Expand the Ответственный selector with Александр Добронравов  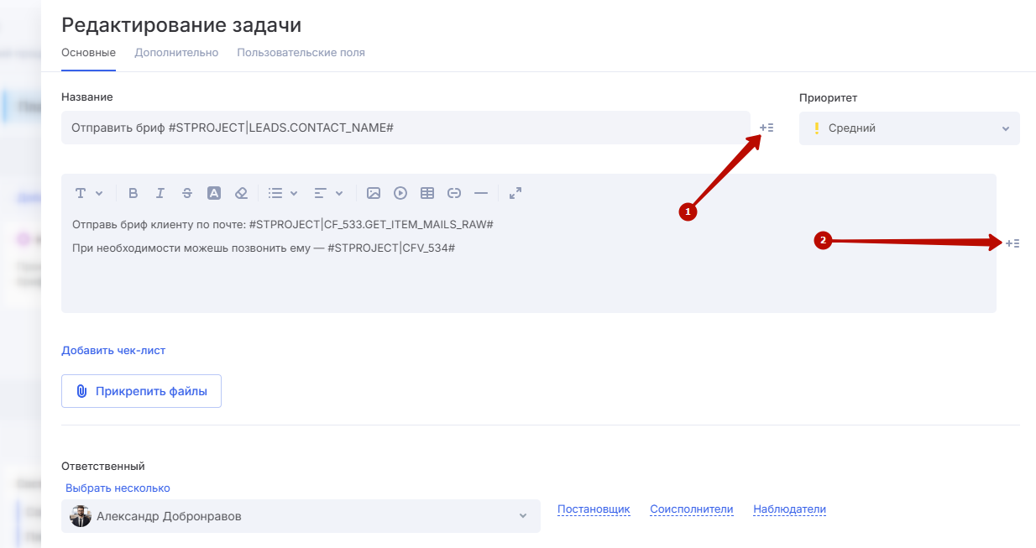click(301, 516)
